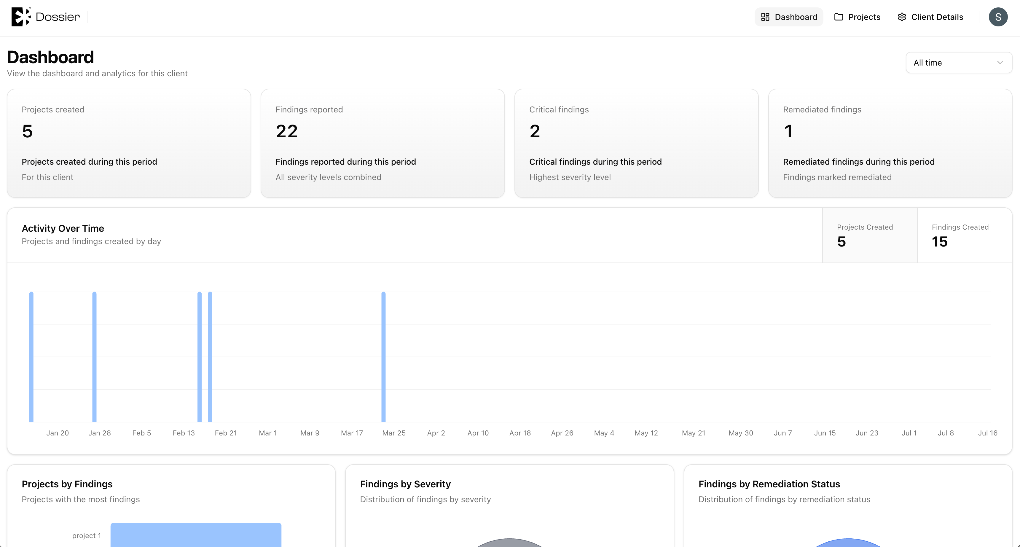Screen dimensions: 1020x547
Task: Open the user avatar S menu
Action: point(998,17)
